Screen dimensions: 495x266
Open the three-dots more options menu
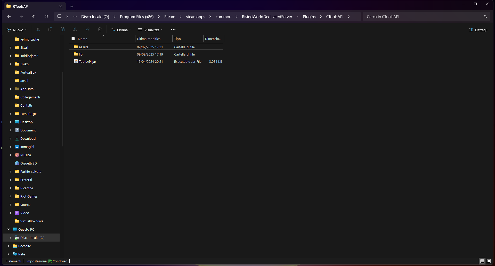(173, 29)
